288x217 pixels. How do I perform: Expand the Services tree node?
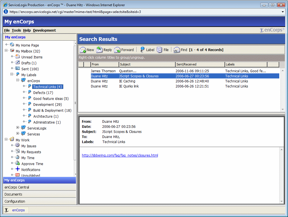pyautogui.click(x=18, y=133)
